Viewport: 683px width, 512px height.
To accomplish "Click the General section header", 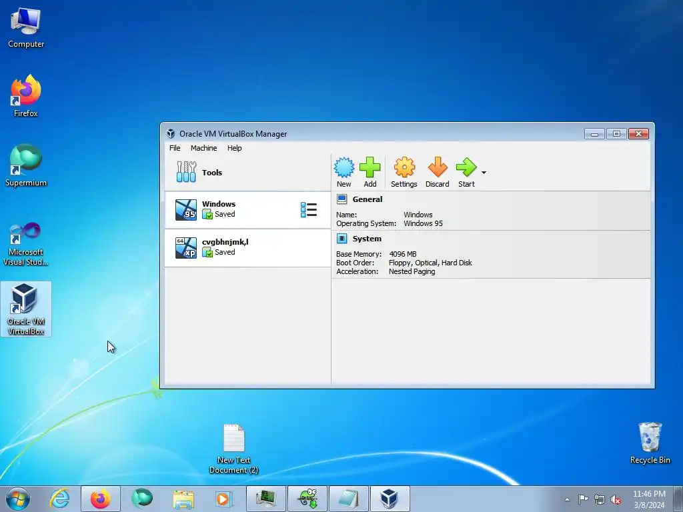I will 368,199.
